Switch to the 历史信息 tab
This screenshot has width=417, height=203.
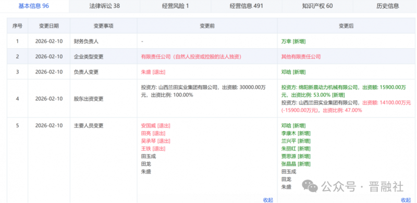pyautogui.click(x=388, y=6)
